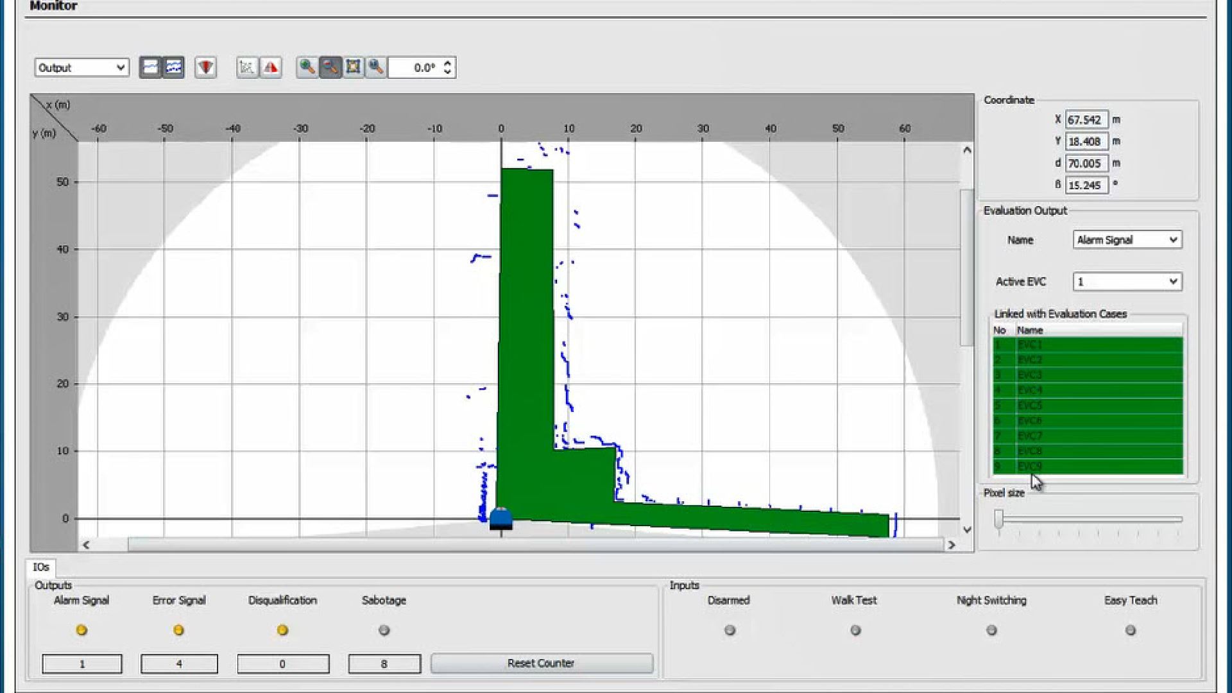Screen dimensions: 1232x693
Task: Toggle the single scan line display icon
Action: pyautogui.click(x=150, y=67)
